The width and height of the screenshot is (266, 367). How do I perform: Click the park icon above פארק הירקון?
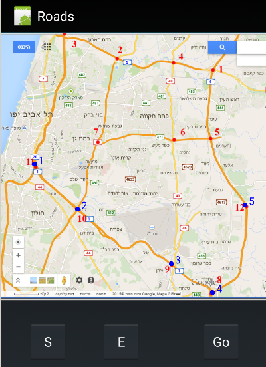pos(70,91)
